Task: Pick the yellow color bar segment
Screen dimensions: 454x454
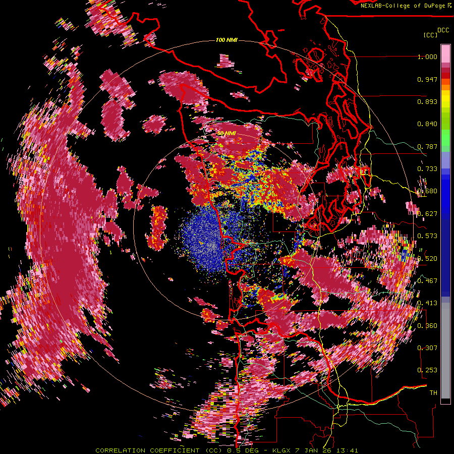Action: tap(445, 99)
